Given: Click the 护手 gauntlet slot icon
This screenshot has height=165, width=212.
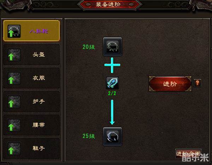Looking at the screenshot, I should tap(14, 102).
